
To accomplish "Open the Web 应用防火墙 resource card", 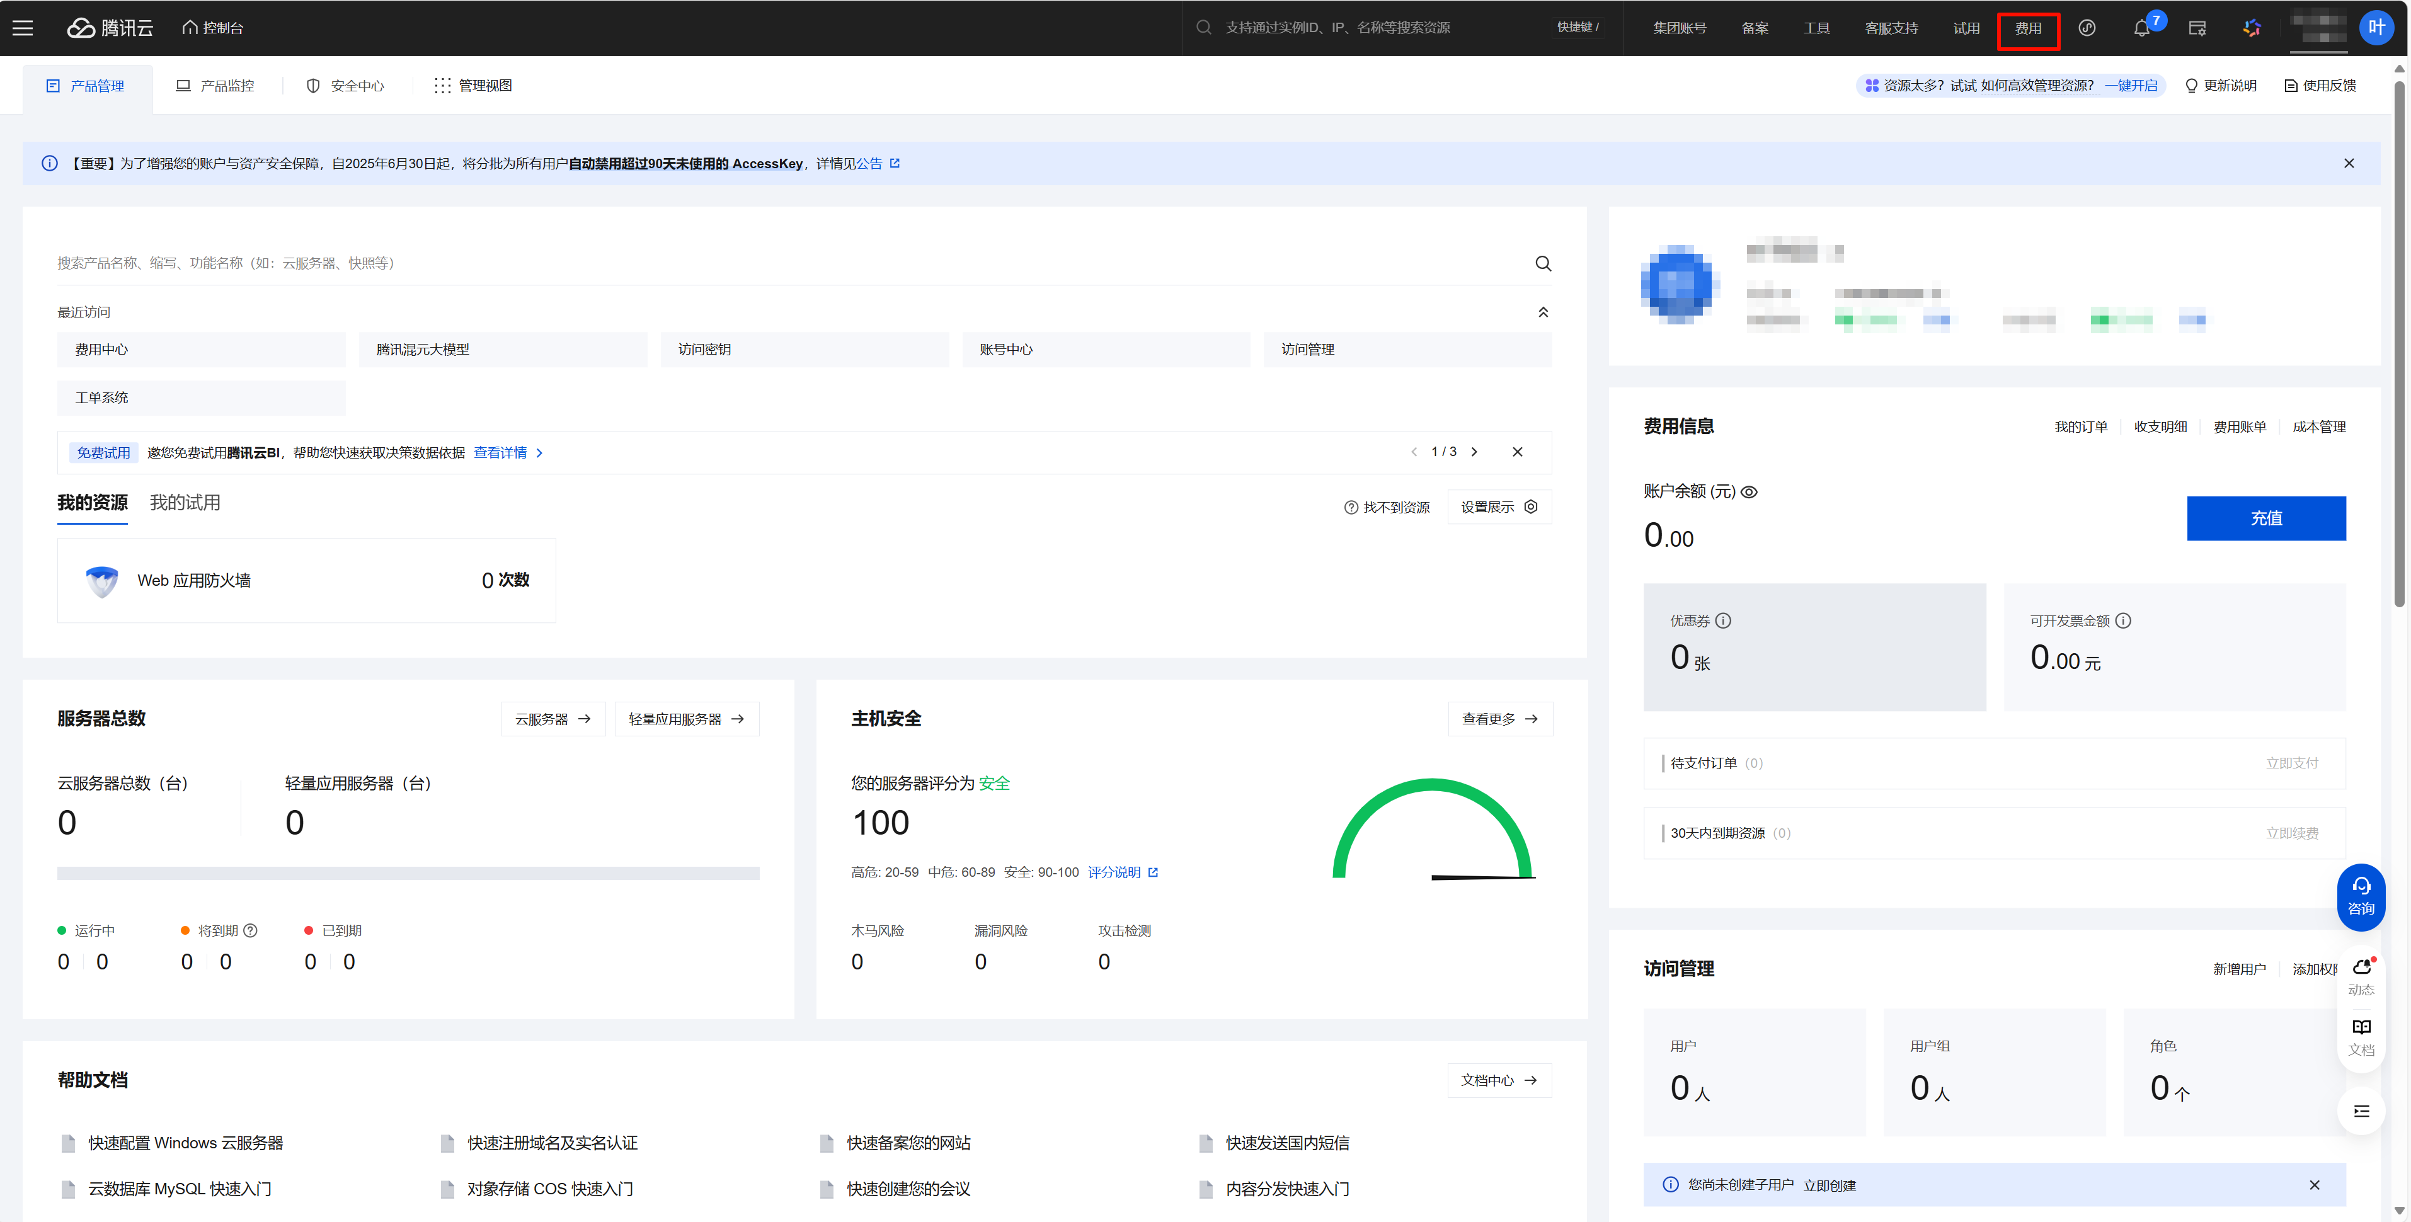I will pos(306,580).
